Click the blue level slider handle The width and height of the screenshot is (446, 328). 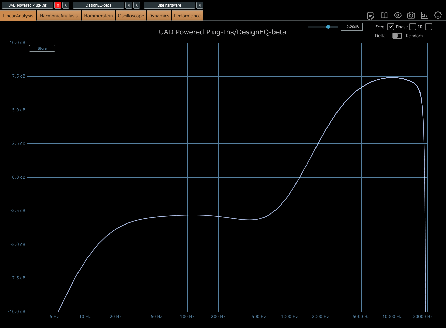(328, 27)
